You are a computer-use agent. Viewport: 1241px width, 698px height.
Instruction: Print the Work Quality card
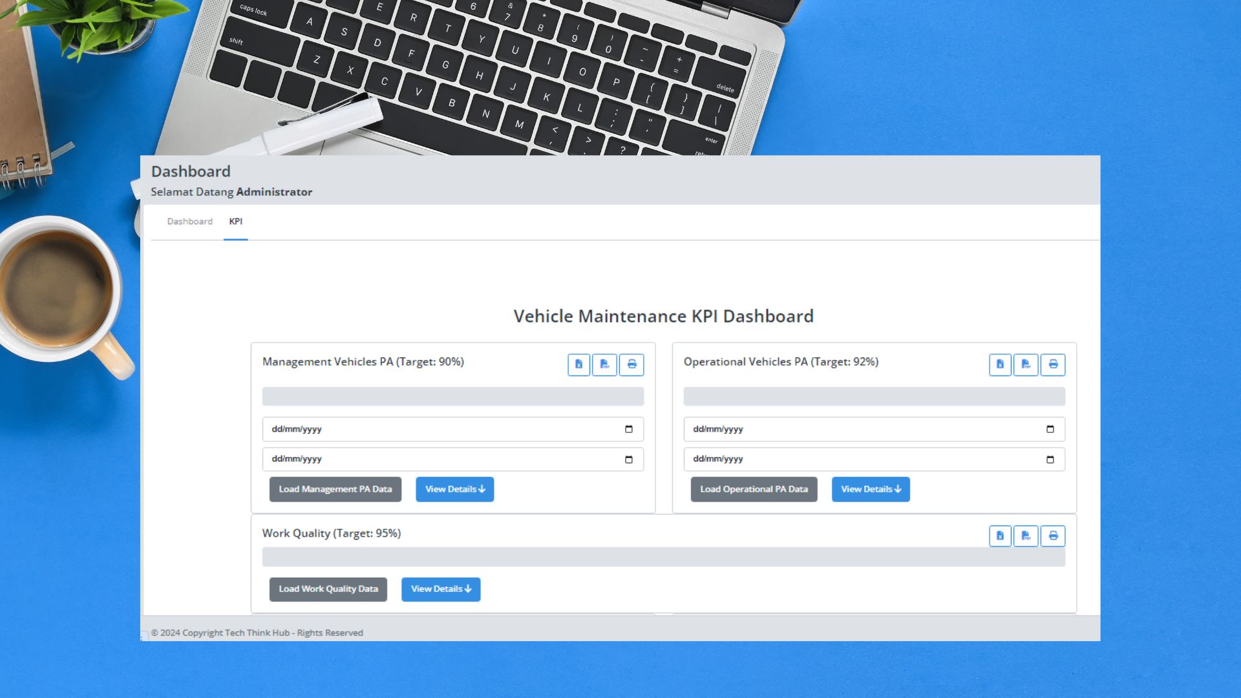pos(1053,536)
